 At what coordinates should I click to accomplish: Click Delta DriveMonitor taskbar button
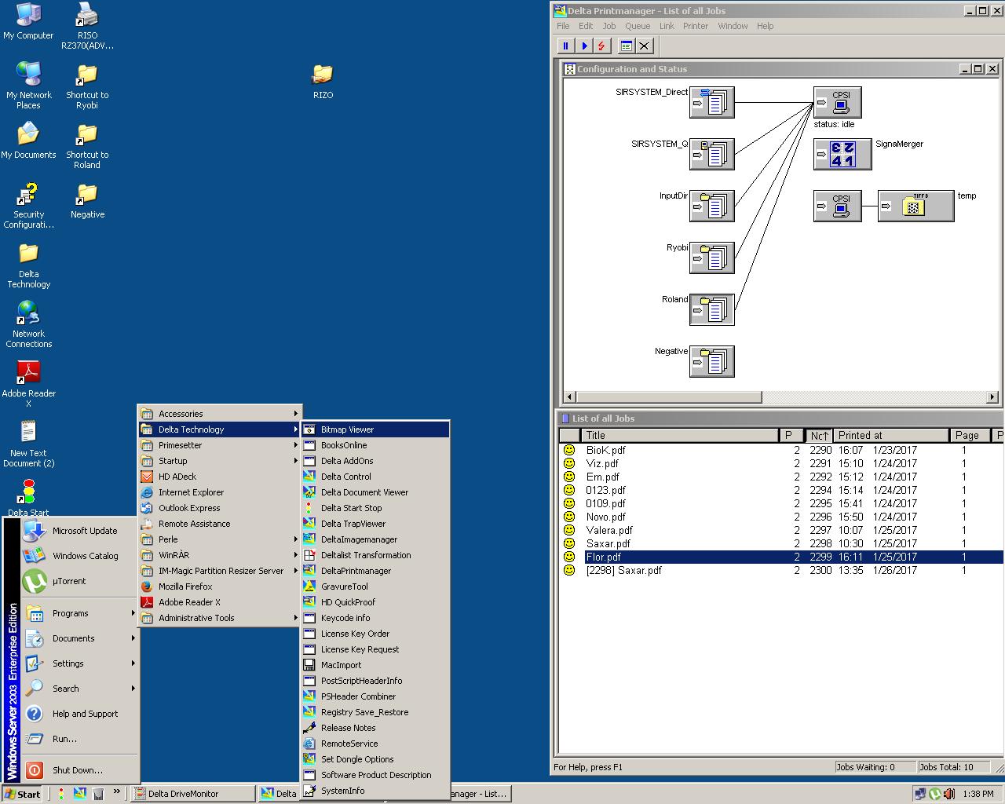[x=193, y=794]
